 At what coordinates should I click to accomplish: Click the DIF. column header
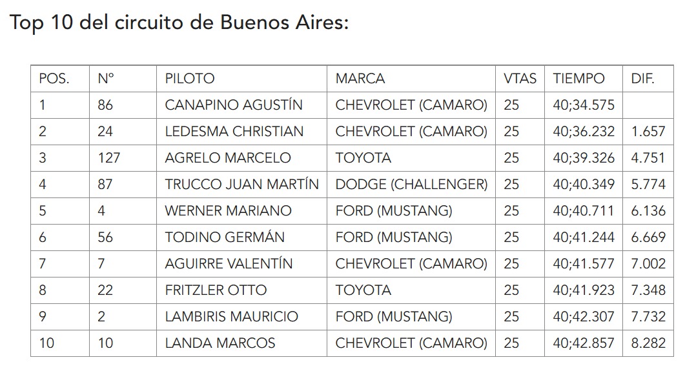[642, 79]
